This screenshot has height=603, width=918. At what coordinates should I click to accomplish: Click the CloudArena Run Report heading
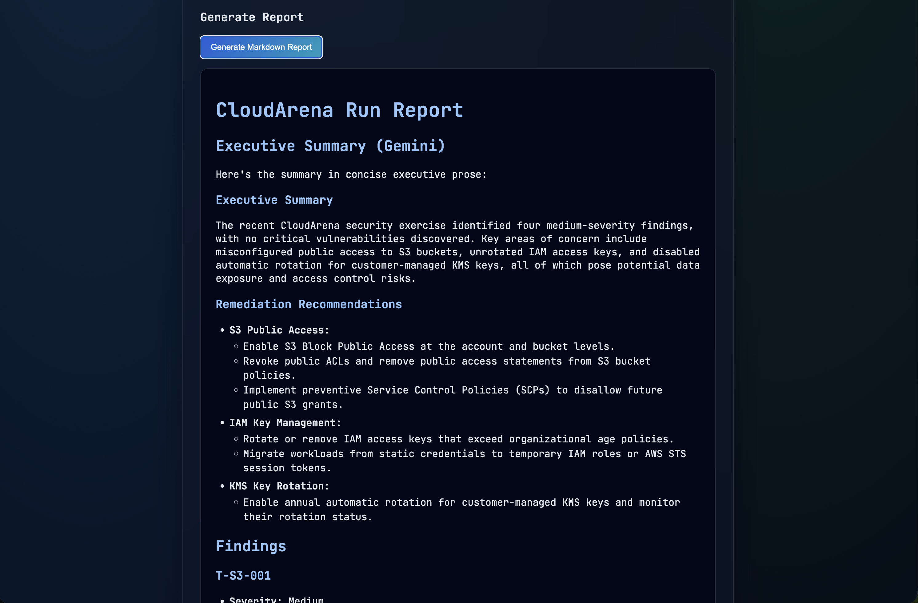pyautogui.click(x=339, y=110)
